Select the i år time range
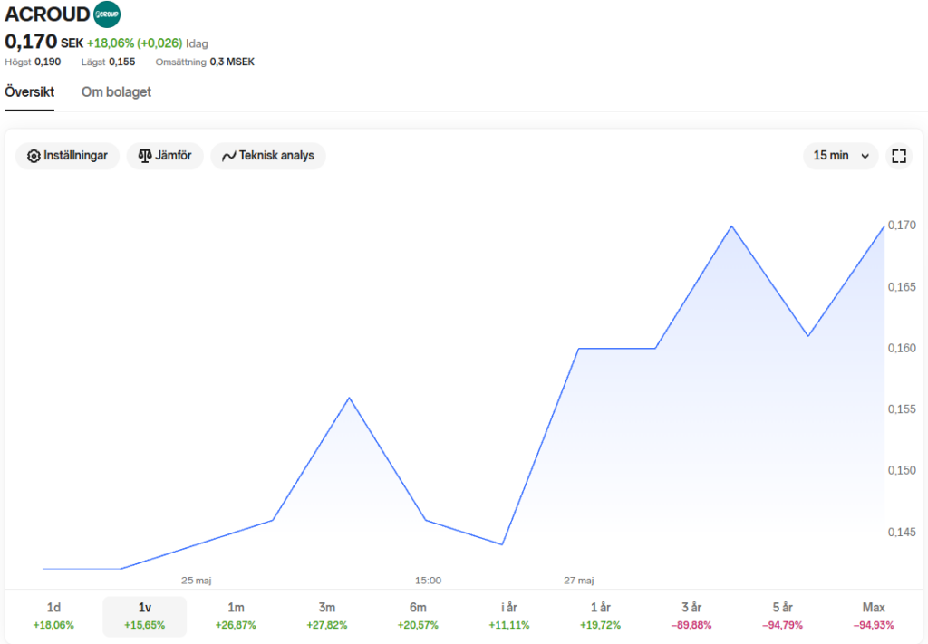 509,616
